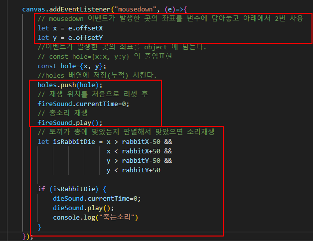Click the canvas.addEventListener line
Image resolution: width=313 pixels, height=241 pixels.
coord(104,9)
